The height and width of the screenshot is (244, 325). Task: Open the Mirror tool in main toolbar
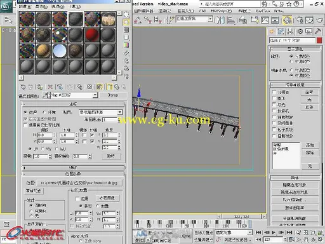220,20
